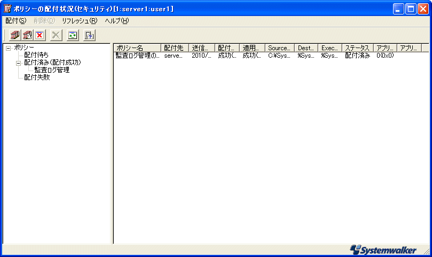The width and height of the screenshot is (432, 257).
Task: Open the リフレッシュ(R) menu
Action: (x=80, y=21)
